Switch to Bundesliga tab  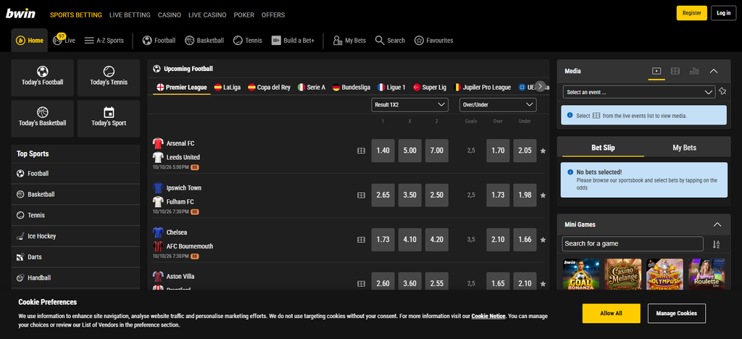351,87
